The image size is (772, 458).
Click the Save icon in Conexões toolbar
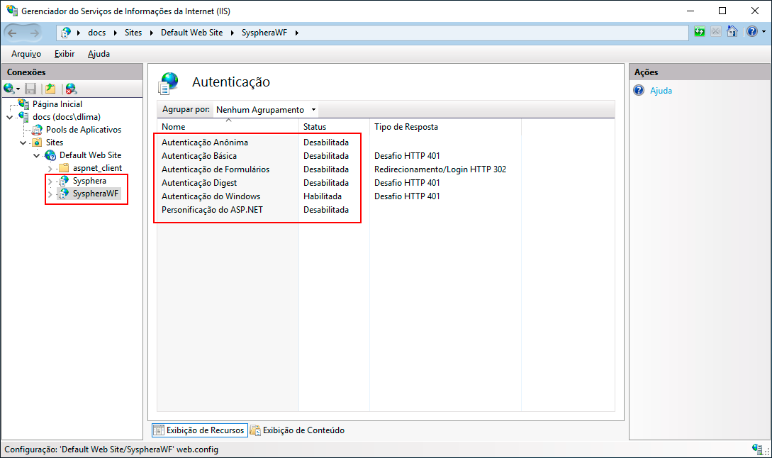30,89
